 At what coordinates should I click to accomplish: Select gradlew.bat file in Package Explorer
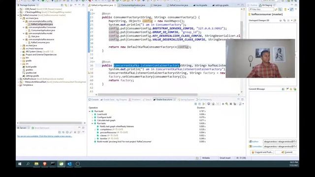(30, 73)
